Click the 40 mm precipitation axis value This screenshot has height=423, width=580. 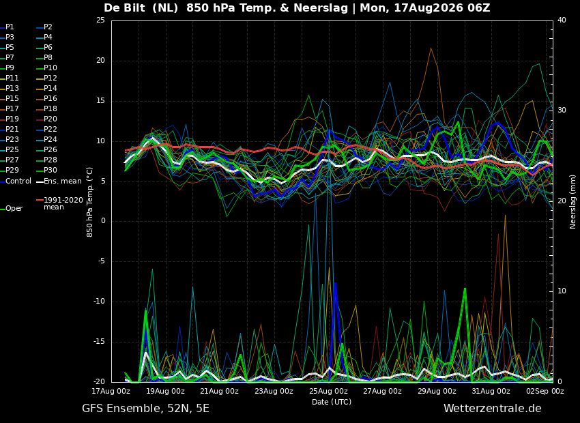pos(562,20)
